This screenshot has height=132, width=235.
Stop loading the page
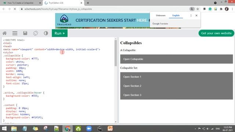(x=15, y=9)
